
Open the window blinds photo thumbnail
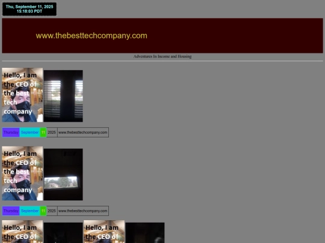click(63, 96)
